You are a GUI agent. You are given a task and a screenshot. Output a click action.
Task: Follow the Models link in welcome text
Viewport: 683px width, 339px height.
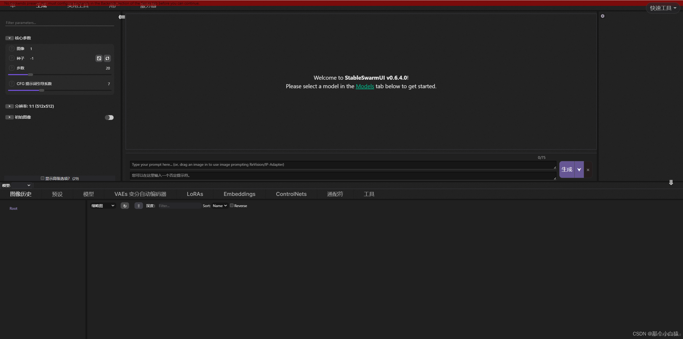coord(365,86)
